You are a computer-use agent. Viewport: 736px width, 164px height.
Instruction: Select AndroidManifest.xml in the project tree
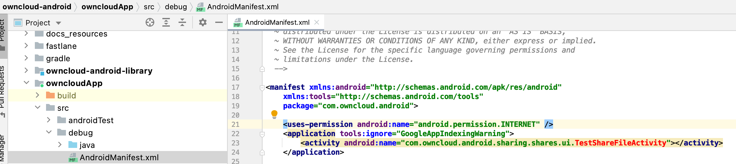pyautogui.click(x=118, y=157)
